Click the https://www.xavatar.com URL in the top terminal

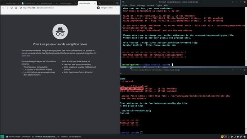[x=161, y=45]
